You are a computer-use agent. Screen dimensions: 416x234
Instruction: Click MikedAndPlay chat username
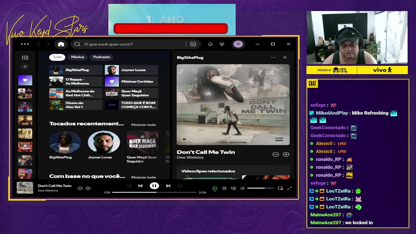click(x=332, y=113)
